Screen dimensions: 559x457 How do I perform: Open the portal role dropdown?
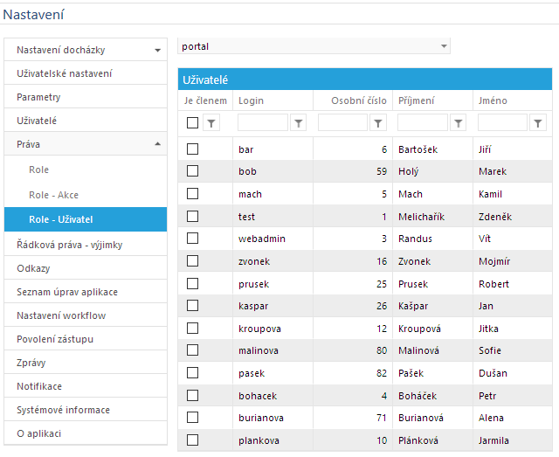click(314, 46)
